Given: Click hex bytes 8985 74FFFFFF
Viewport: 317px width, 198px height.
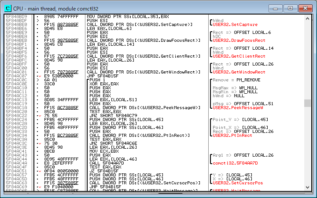Looking at the screenshot, I should [x=61, y=17].
